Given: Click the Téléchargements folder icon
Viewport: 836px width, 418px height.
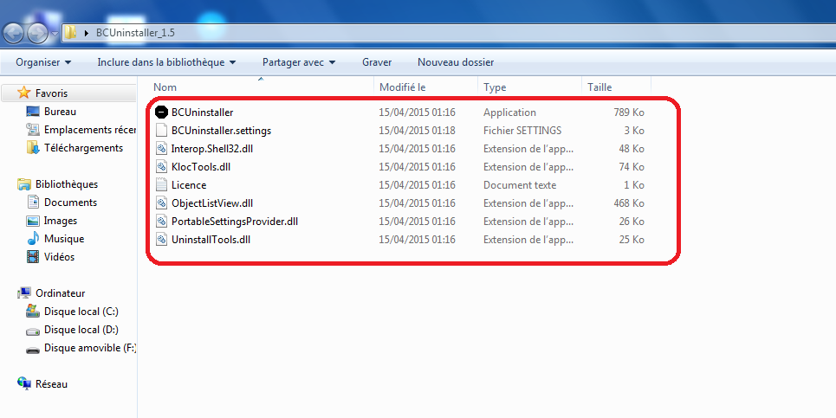Looking at the screenshot, I should pos(33,148).
